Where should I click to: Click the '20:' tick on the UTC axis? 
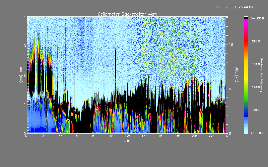point(195,136)
